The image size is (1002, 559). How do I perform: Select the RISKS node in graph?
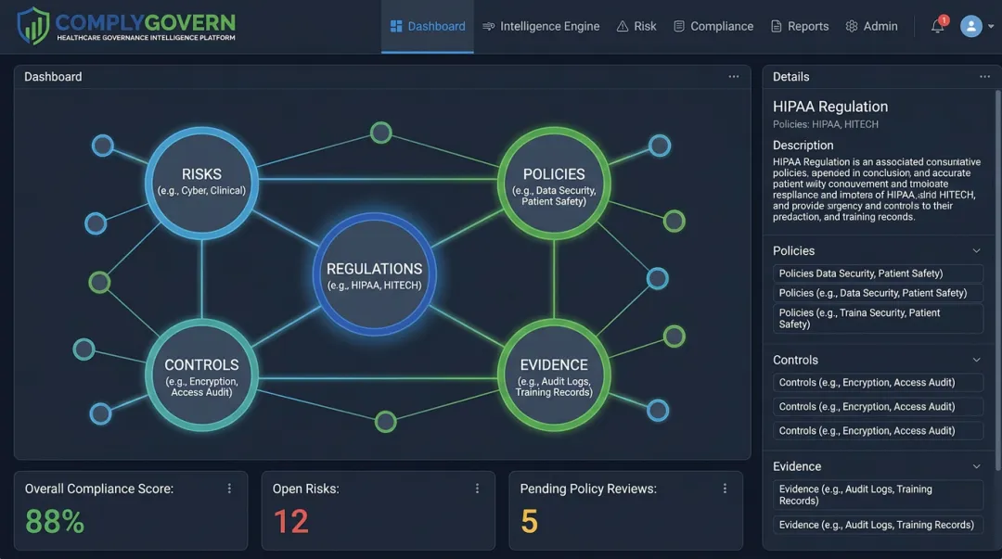coord(201,183)
